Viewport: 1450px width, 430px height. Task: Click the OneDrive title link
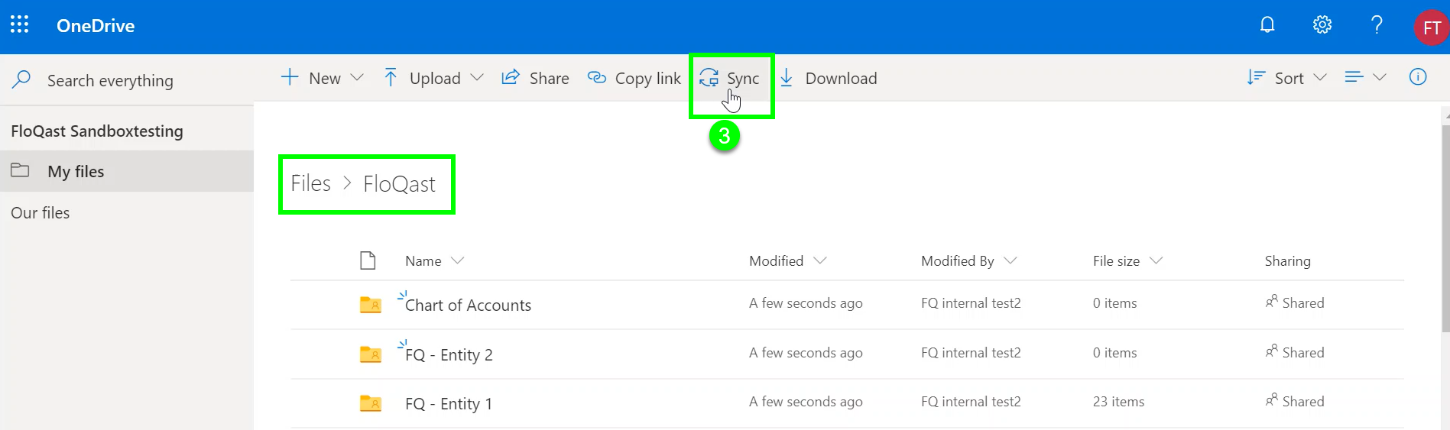click(x=96, y=26)
